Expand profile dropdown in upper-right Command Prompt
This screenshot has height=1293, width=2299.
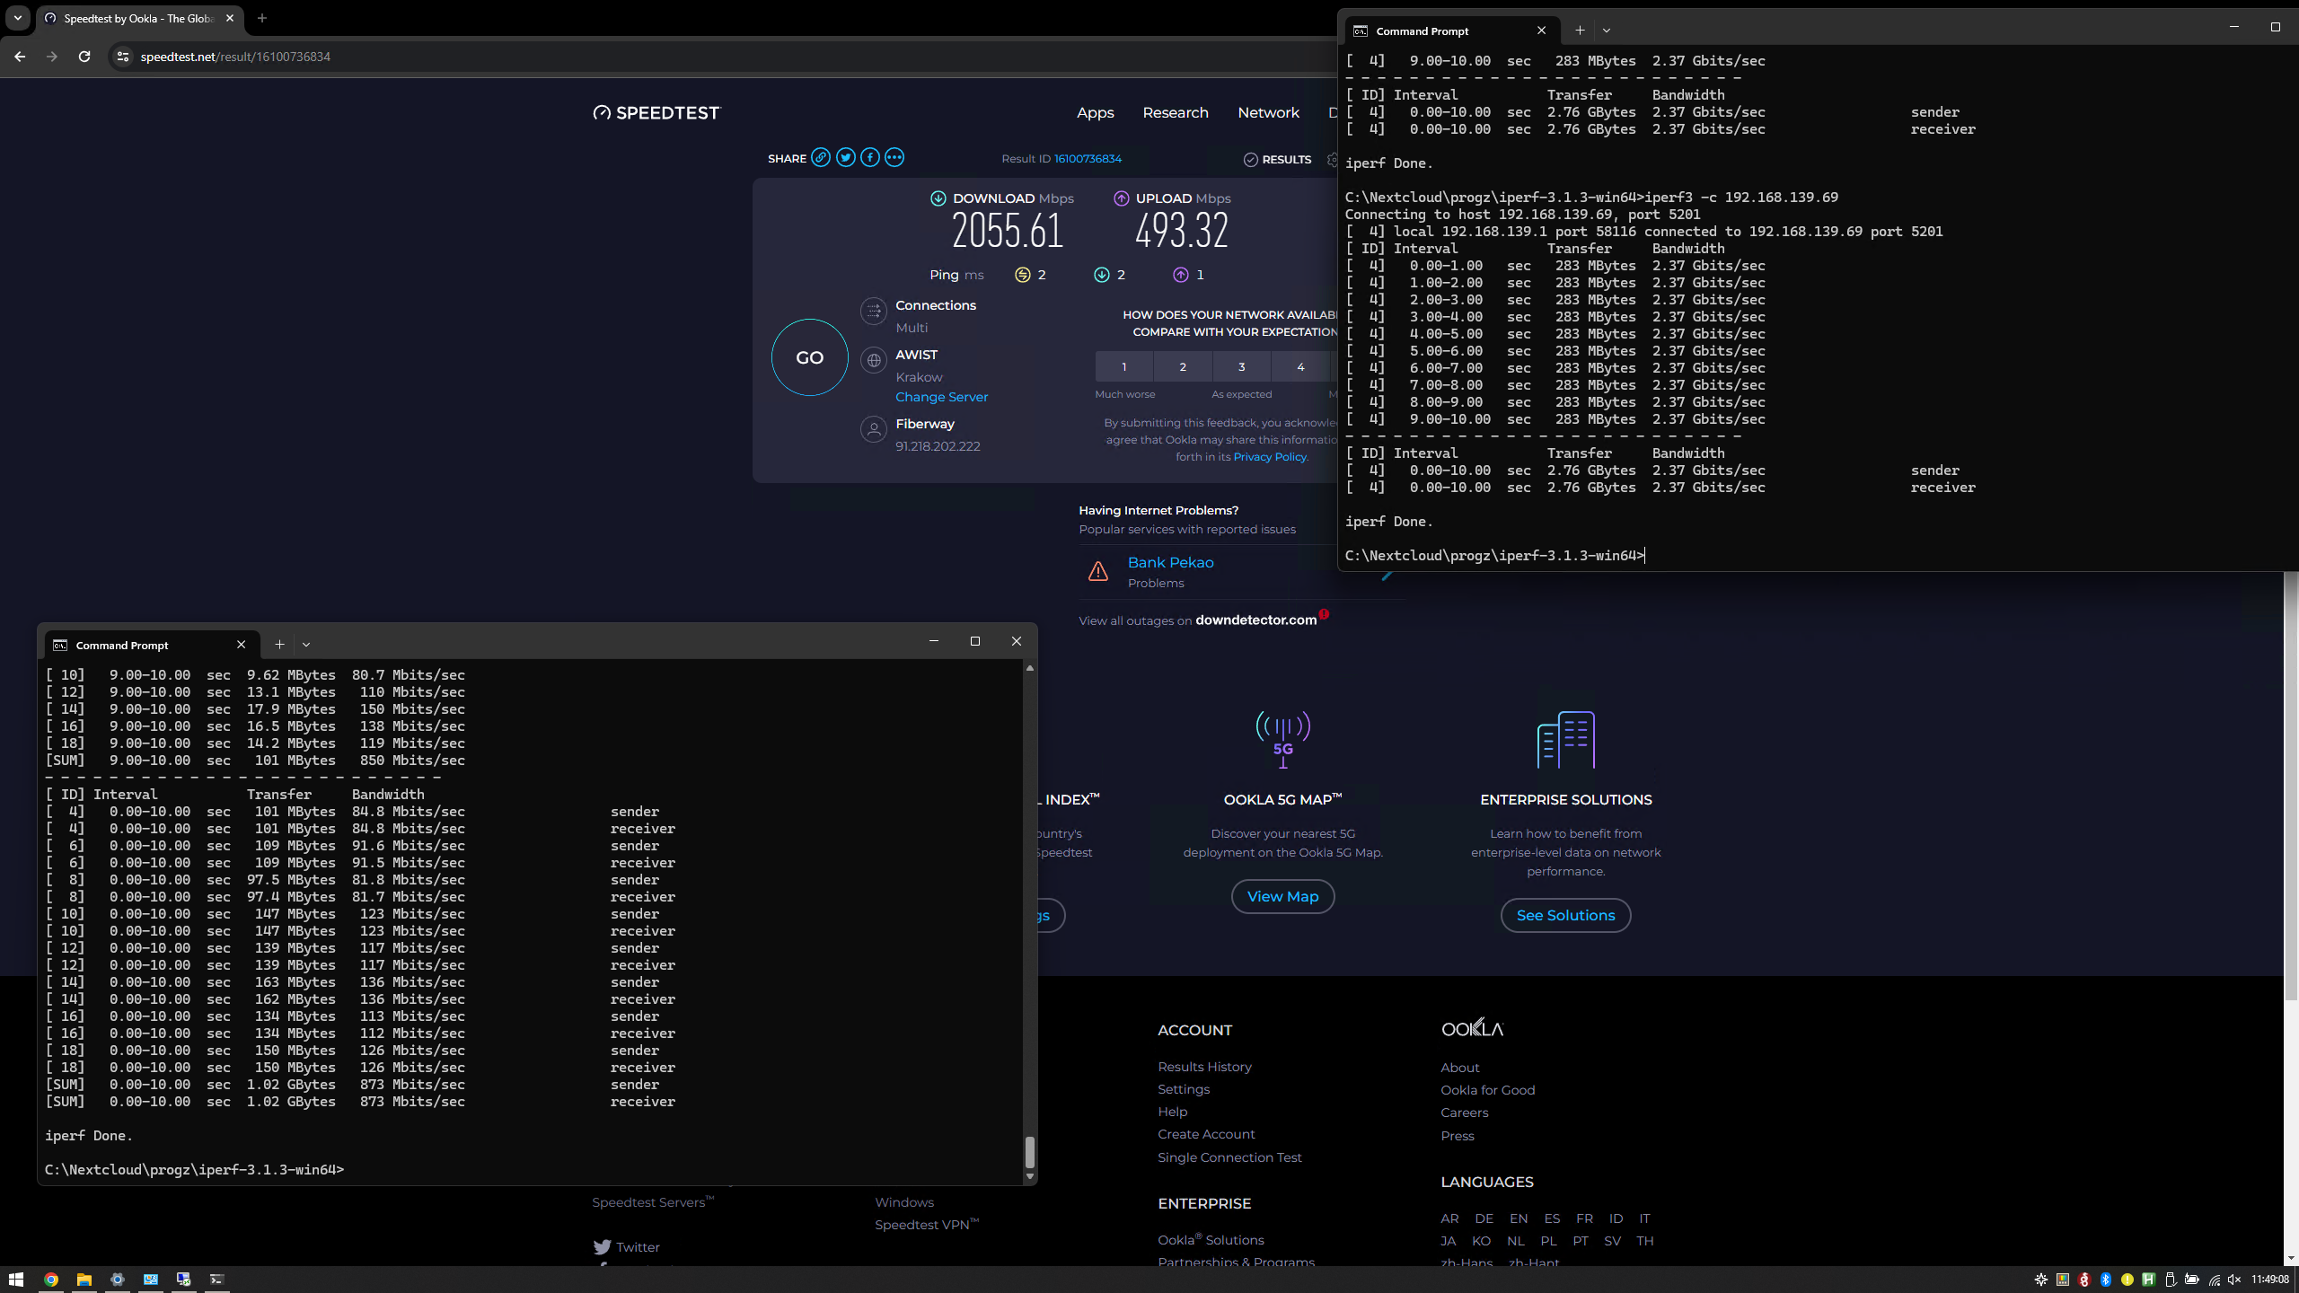pos(1607,30)
